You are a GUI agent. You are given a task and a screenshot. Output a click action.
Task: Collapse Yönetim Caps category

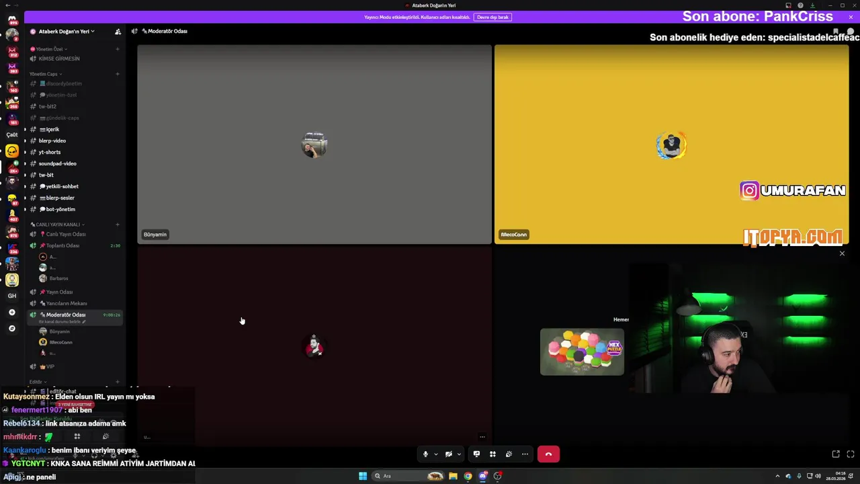pyautogui.click(x=46, y=74)
